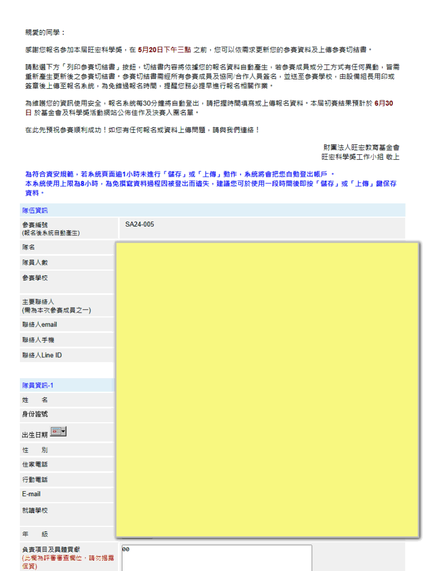The image size is (441, 571).
Task: Click the 性別 field label
Action: [35, 450]
